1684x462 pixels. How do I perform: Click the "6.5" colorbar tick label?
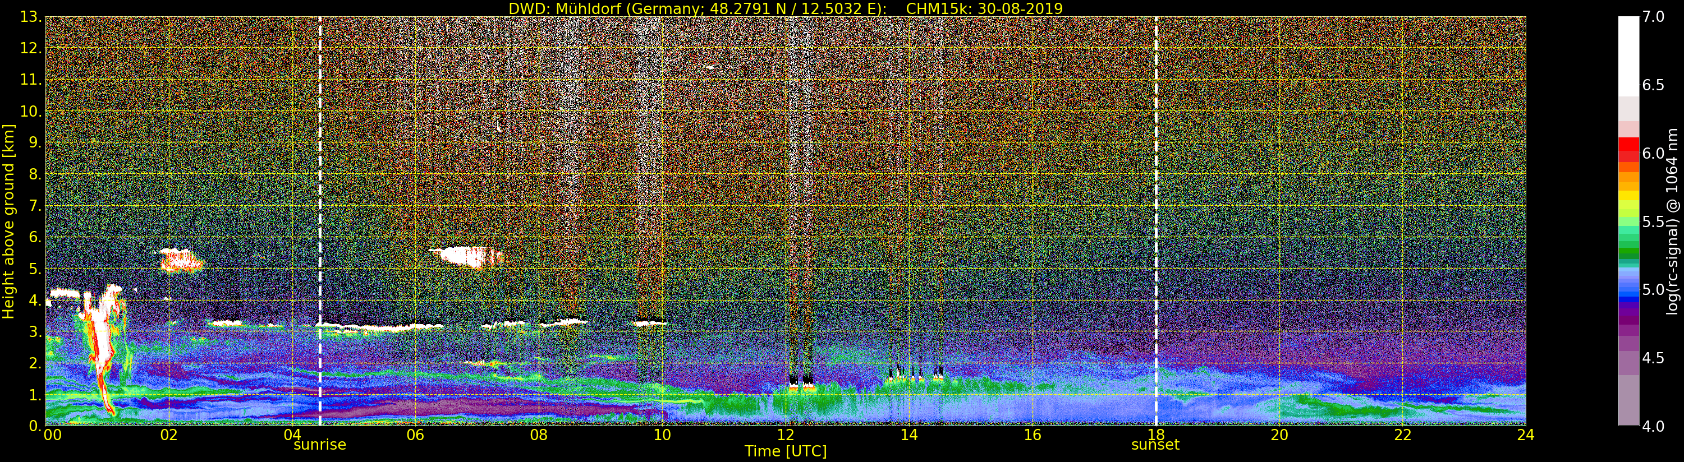pos(1653,85)
